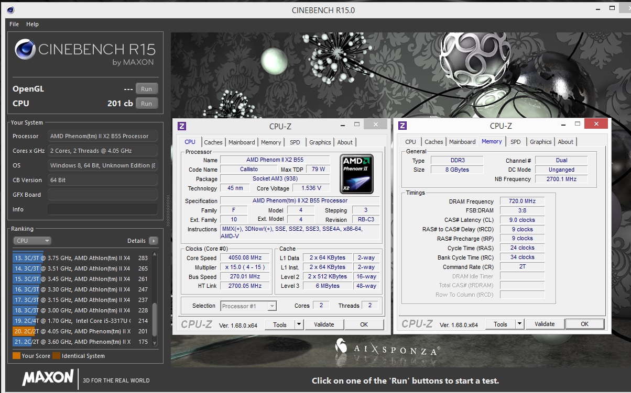Switch to Mainboard tab in CPU-Z CPU window

pyautogui.click(x=242, y=142)
